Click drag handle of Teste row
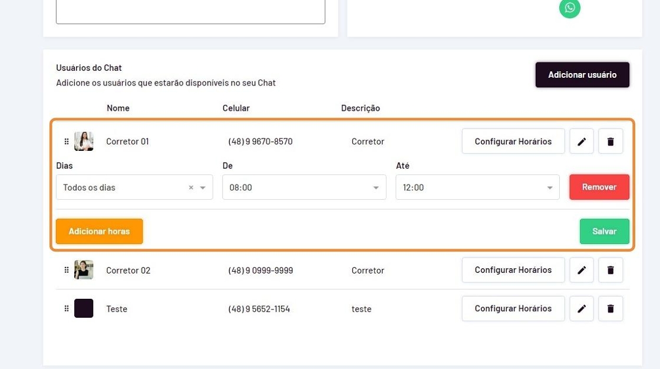 pyautogui.click(x=67, y=308)
